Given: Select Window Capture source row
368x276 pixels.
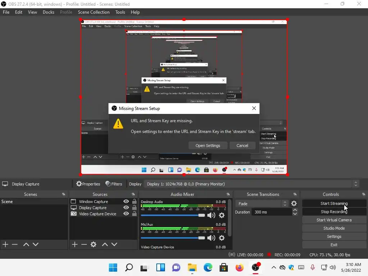Looking at the screenshot, I should [x=103, y=201].
